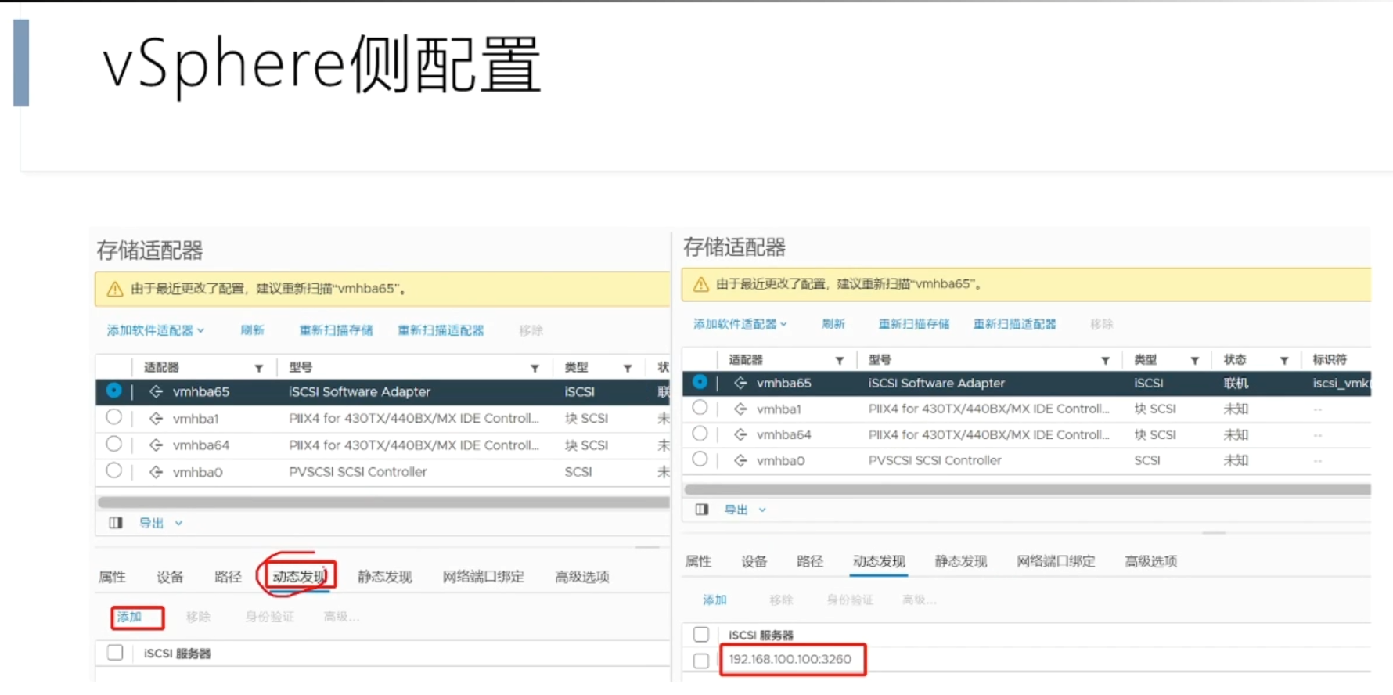Click 添加 under dynamic discovery in left panel

pyautogui.click(x=129, y=618)
